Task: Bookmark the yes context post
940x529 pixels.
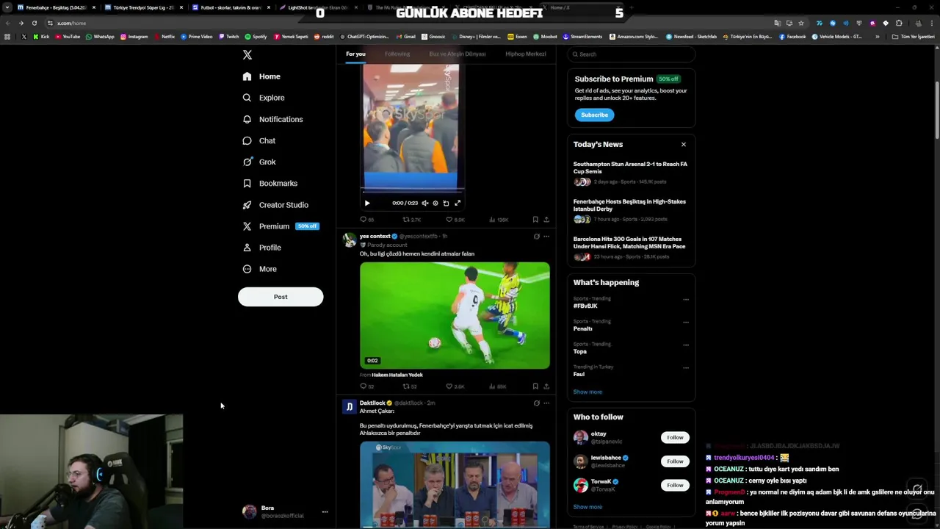Action: (x=535, y=386)
